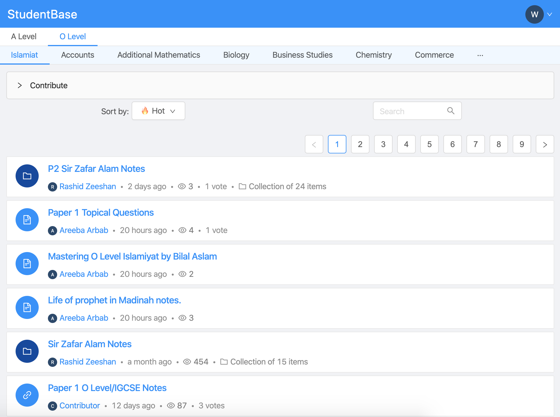Click link icon beside Paper 1 O Level/IGCSE Notes

(27, 395)
